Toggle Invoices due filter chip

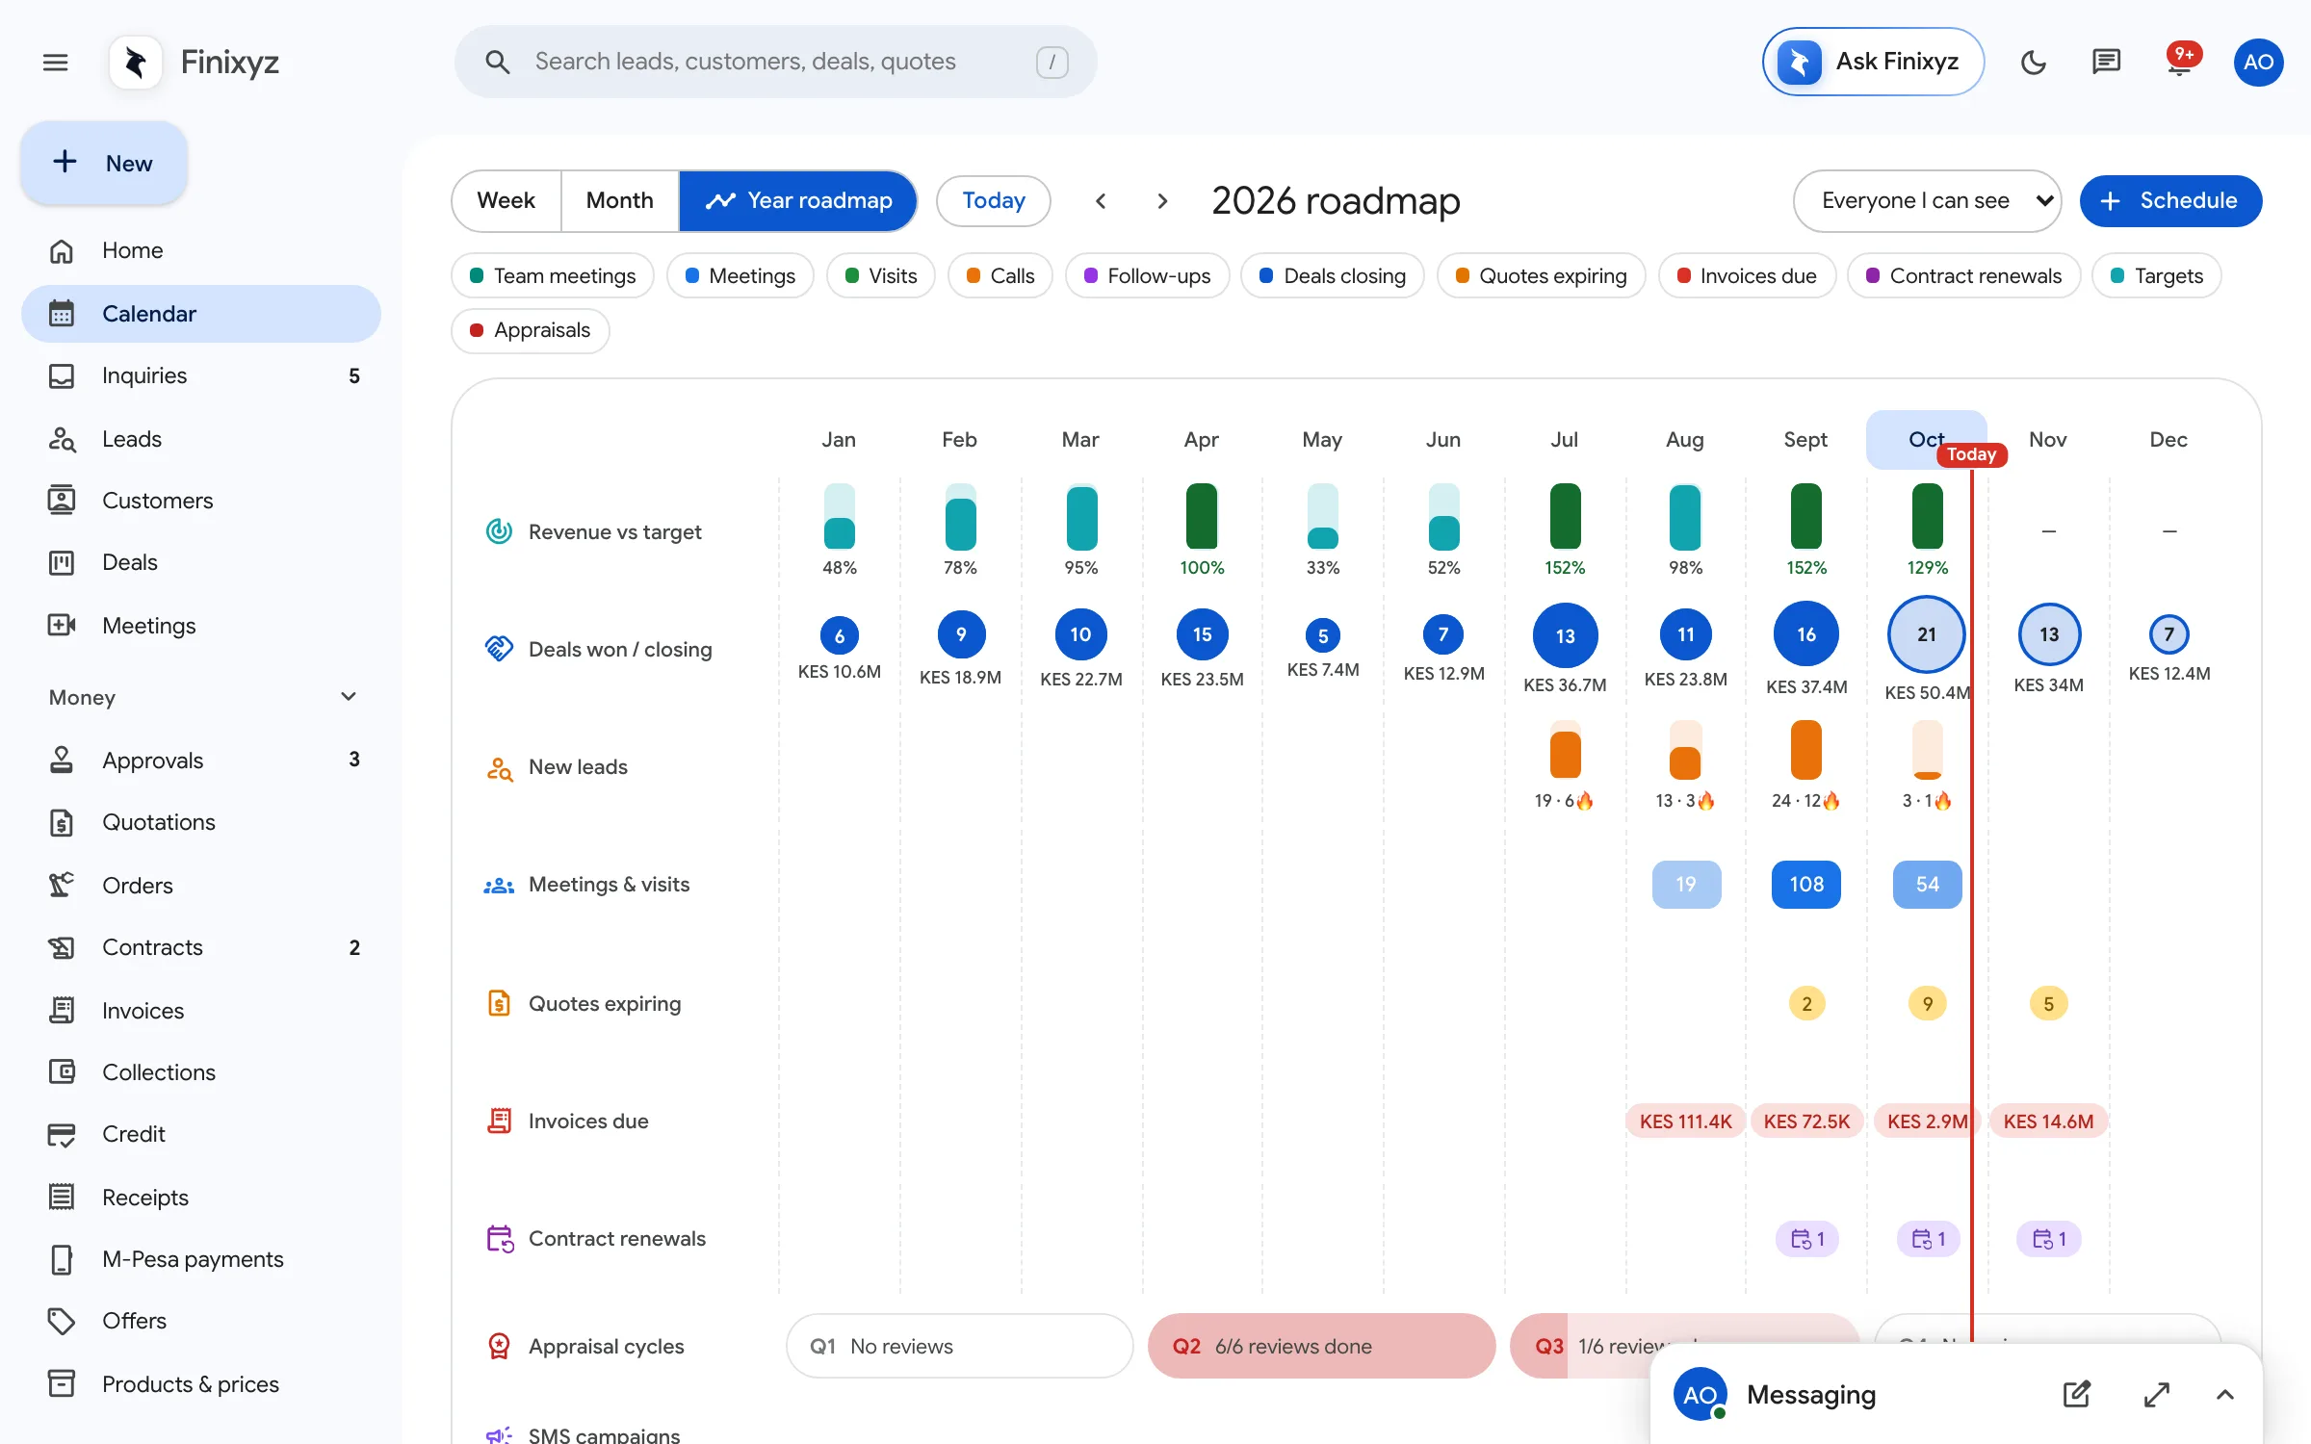[x=1747, y=276]
